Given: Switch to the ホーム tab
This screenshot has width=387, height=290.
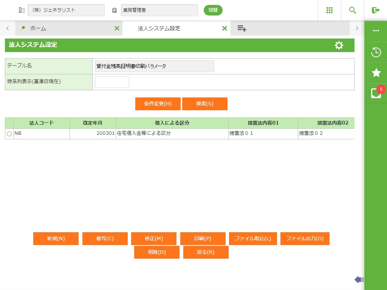Looking at the screenshot, I should click(x=38, y=28).
